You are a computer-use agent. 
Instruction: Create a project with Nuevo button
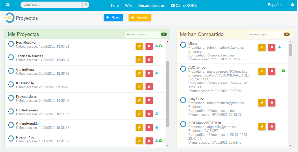(113, 17)
